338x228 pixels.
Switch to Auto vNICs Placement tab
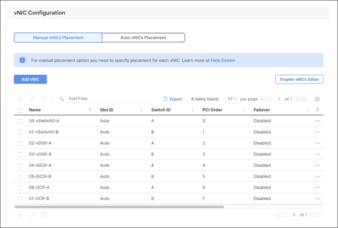click(143, 38)
